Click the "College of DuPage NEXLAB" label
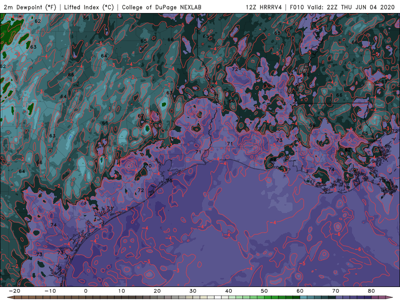 point(161,7)
